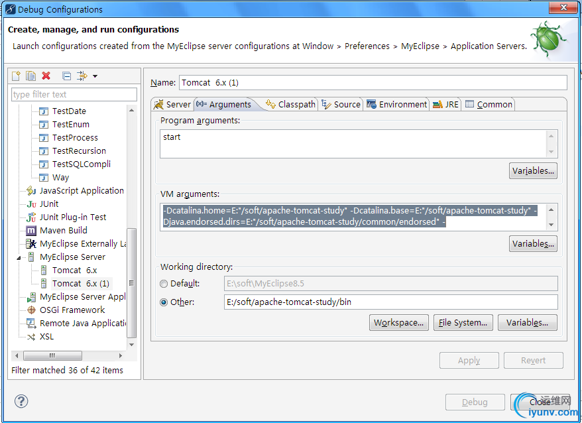
Task: Close the window with the title bar X
Action: click(563, 7)
